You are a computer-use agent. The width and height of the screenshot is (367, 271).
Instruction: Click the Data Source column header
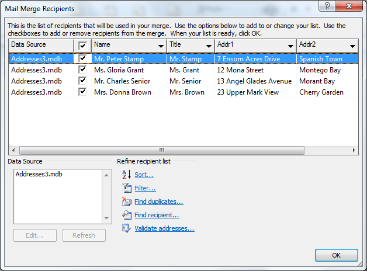click(41, 46)
